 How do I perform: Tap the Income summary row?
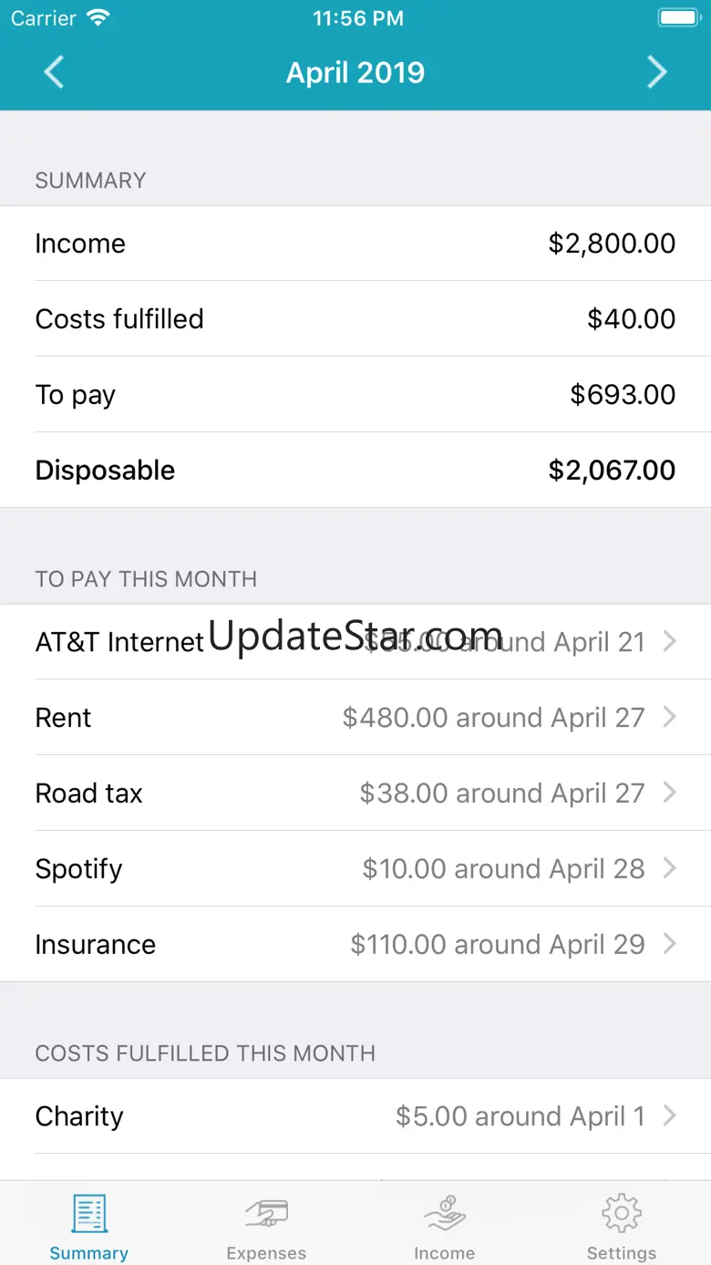tap(355, 244)
